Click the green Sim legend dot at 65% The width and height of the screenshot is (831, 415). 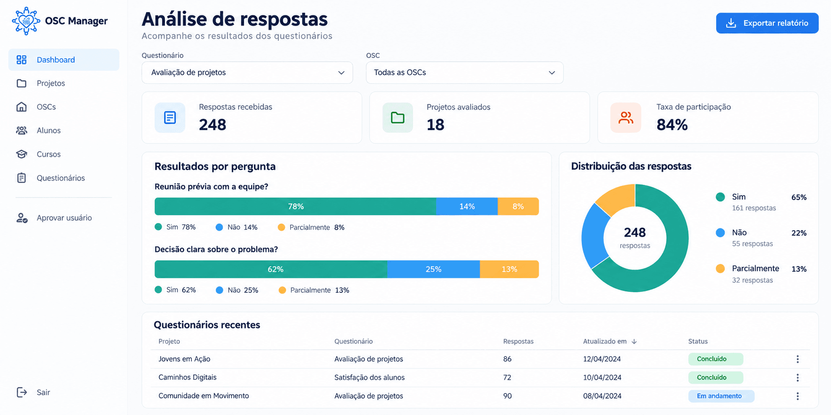(x=720, y=197)
